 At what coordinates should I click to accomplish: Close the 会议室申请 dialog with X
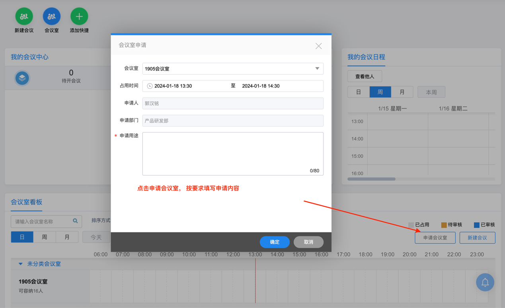click(x=318, y=46)
